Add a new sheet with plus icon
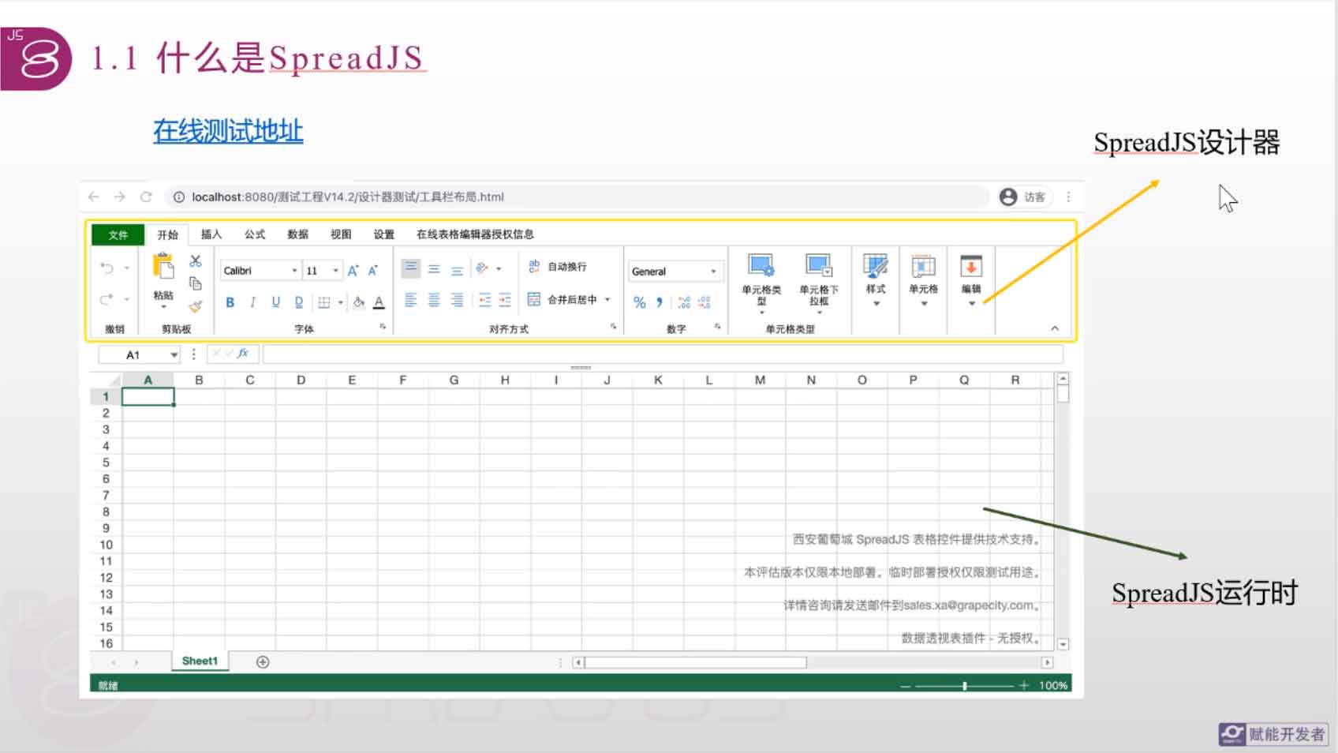The width and height of the screenshot is (1338, 753). [x=263, y=662]
